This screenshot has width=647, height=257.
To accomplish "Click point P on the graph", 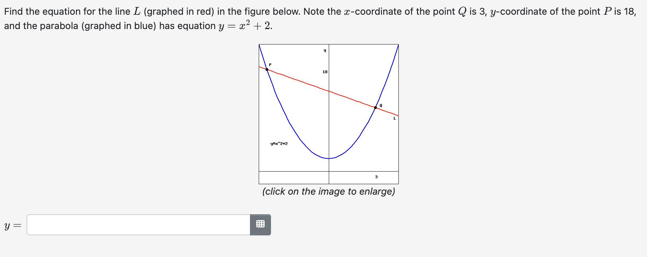I will click(x=267, y=70).
